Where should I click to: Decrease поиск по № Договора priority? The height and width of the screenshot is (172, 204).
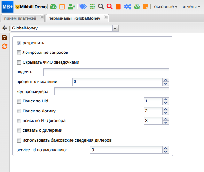click(166, 122)
